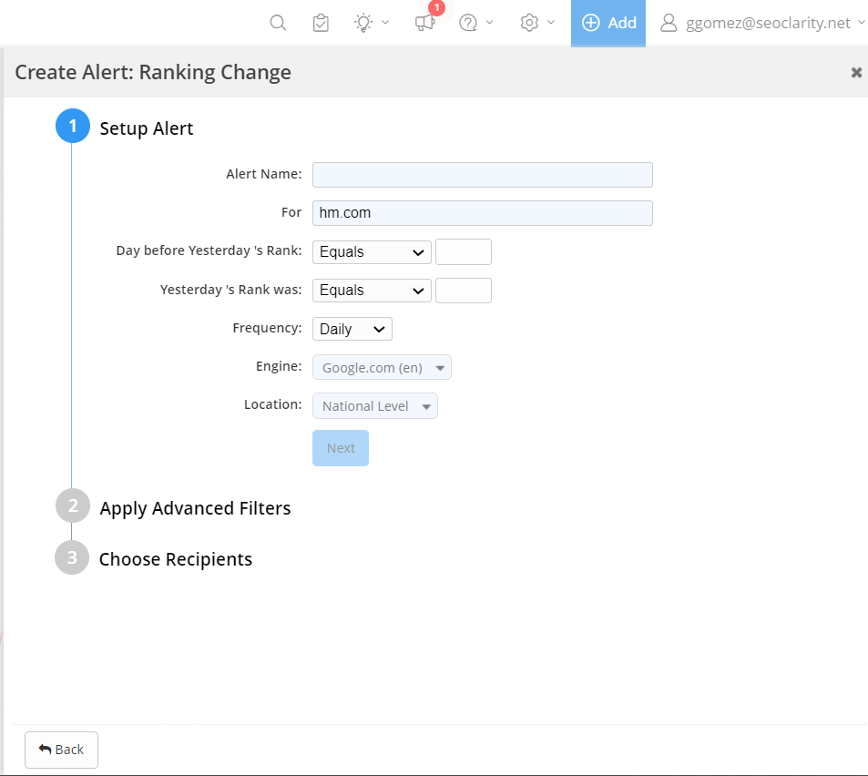Focus the Alert Name input field
This screenshot has width=868, height=776.
click(x=482, y=175)
